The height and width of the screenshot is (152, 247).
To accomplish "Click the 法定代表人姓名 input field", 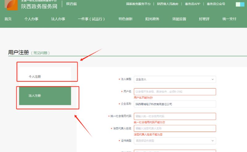I will (175, 128).
